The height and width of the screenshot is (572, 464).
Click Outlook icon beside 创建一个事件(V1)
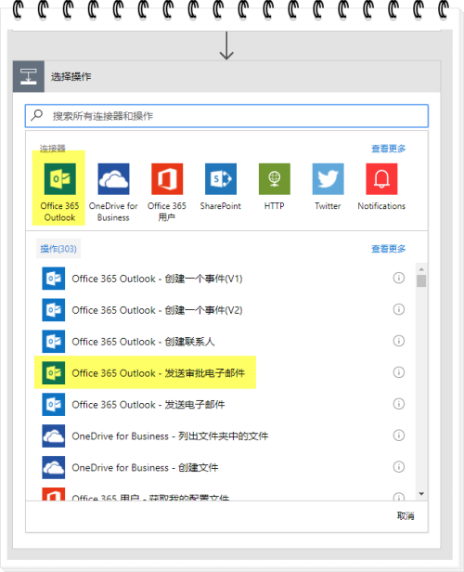(54, 279)
